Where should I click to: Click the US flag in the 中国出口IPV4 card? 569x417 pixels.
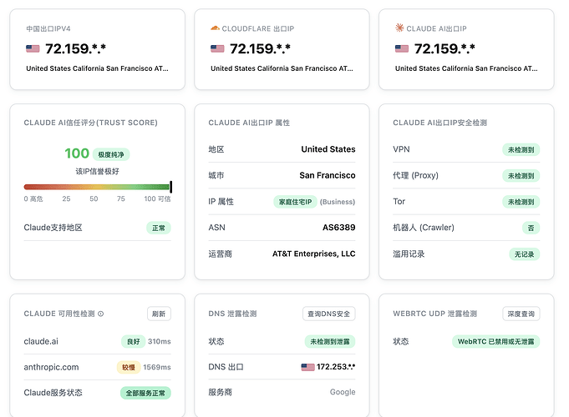[33, 48]
